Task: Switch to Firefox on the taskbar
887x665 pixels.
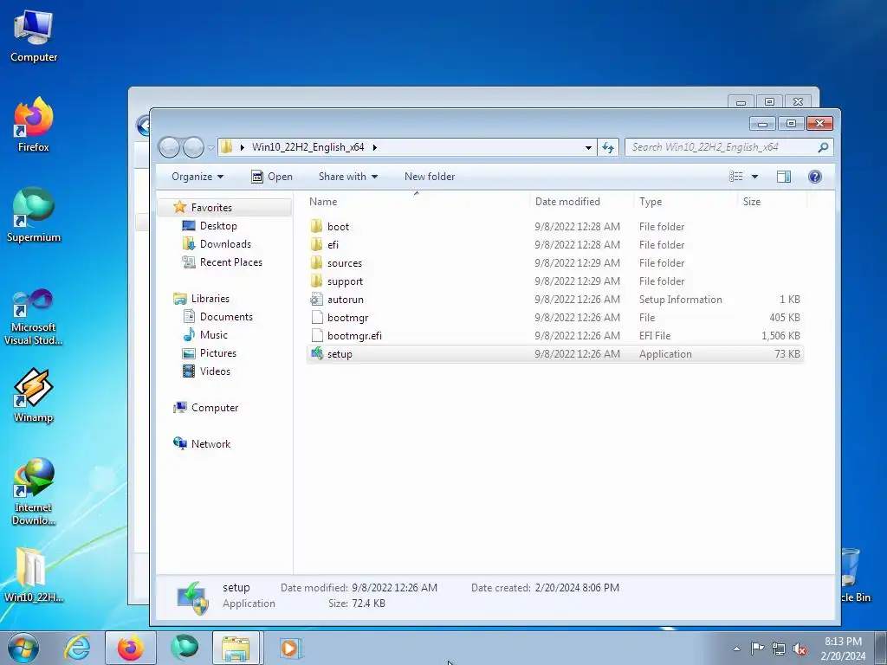Action: coord(131,648)
